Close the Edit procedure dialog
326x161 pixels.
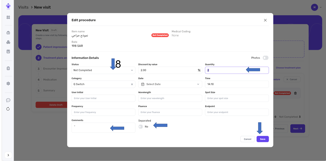point(265,20)
